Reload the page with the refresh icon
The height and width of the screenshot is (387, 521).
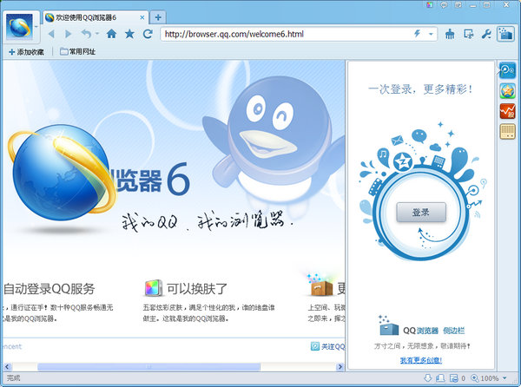coord(148,34)
